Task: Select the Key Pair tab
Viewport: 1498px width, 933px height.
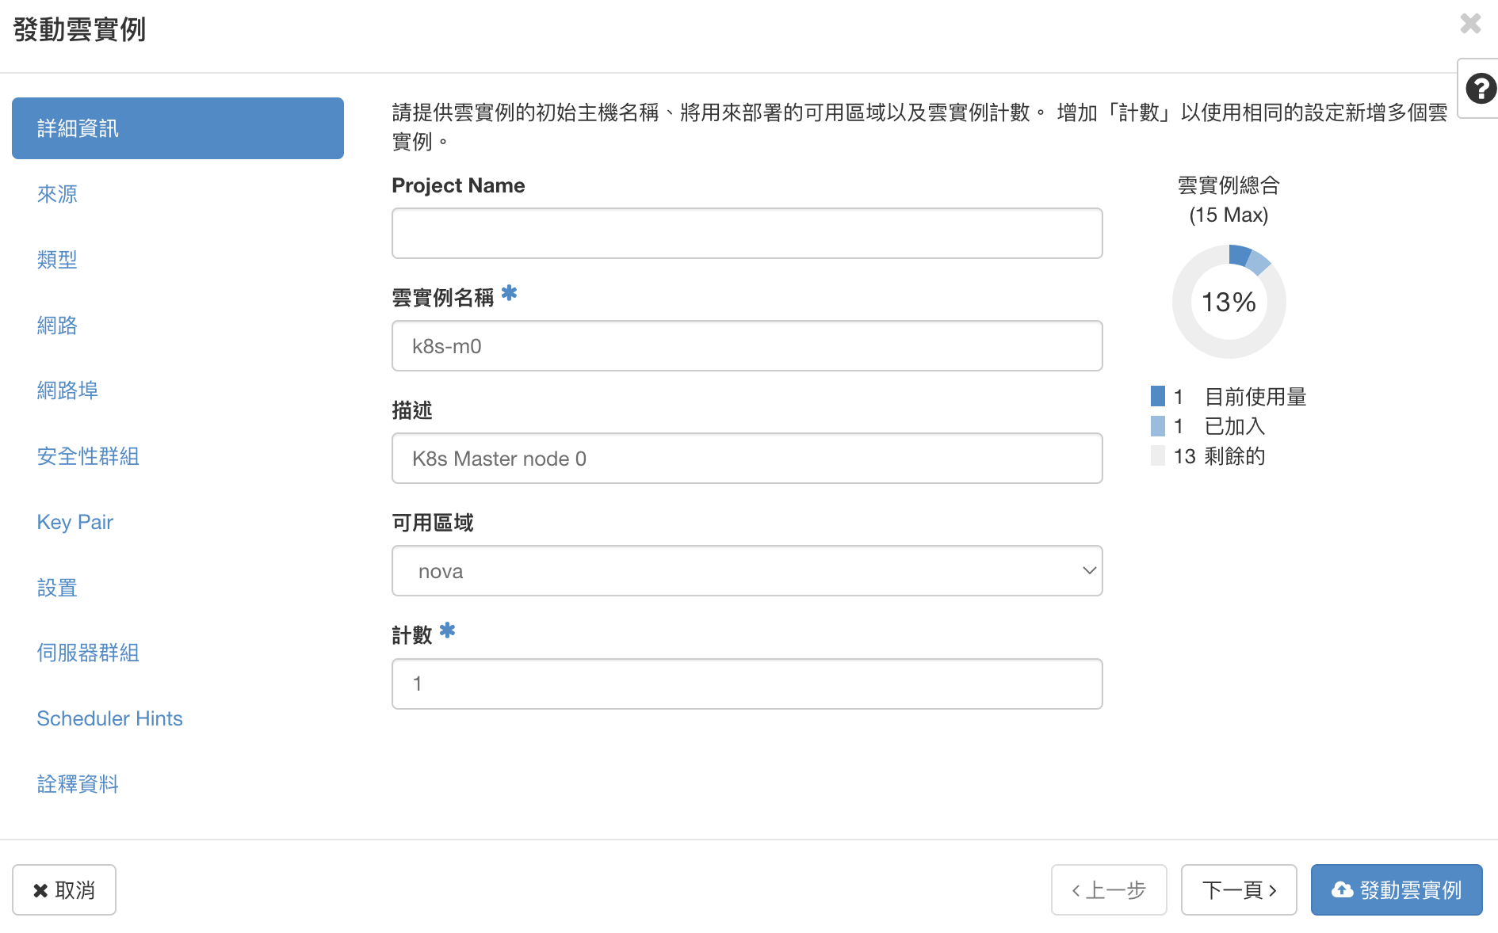Action: [75, 522]
